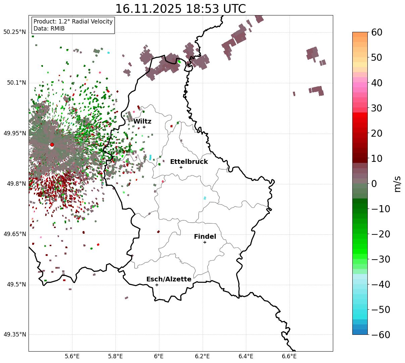
Task: Click the 50.1°N latitude tick label
Action: 16,83
